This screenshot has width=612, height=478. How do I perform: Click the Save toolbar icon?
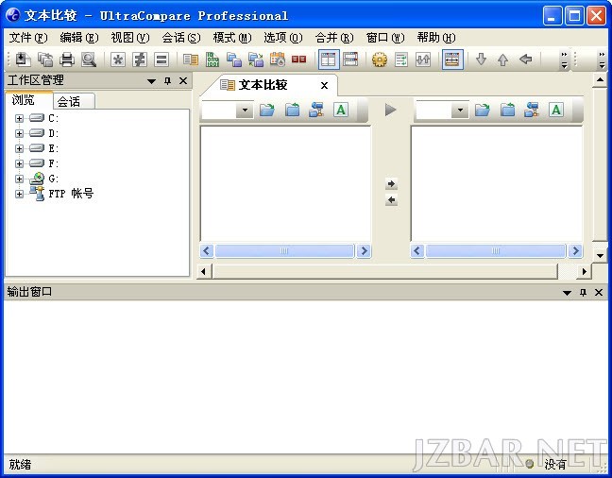tap(24, 60)
